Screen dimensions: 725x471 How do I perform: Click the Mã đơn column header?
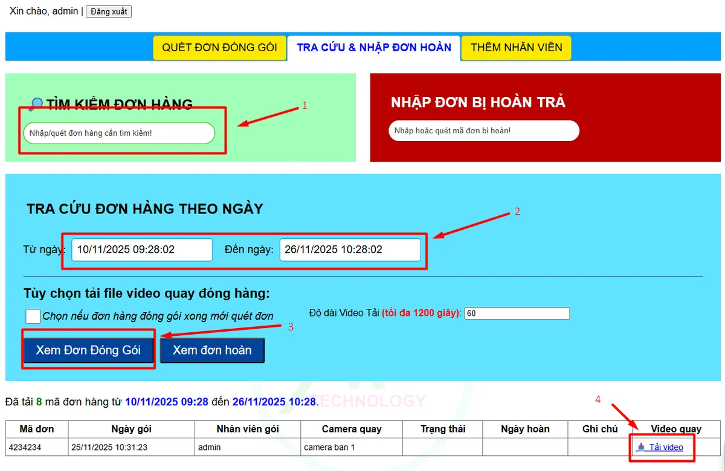(x=36, y=429)
